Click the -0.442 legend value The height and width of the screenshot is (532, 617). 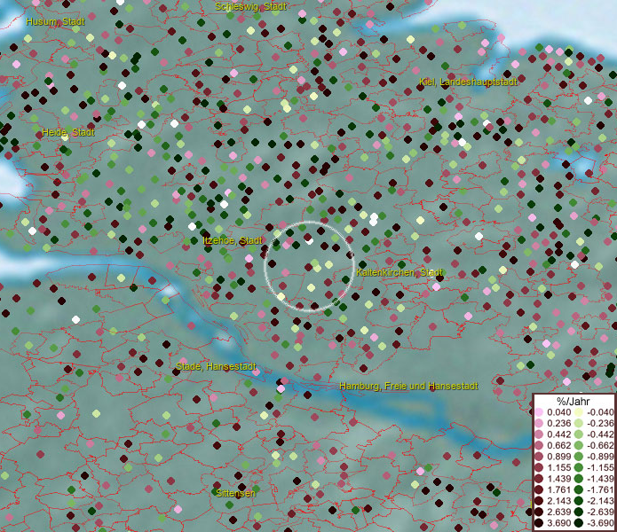click(x=600, y=434)
